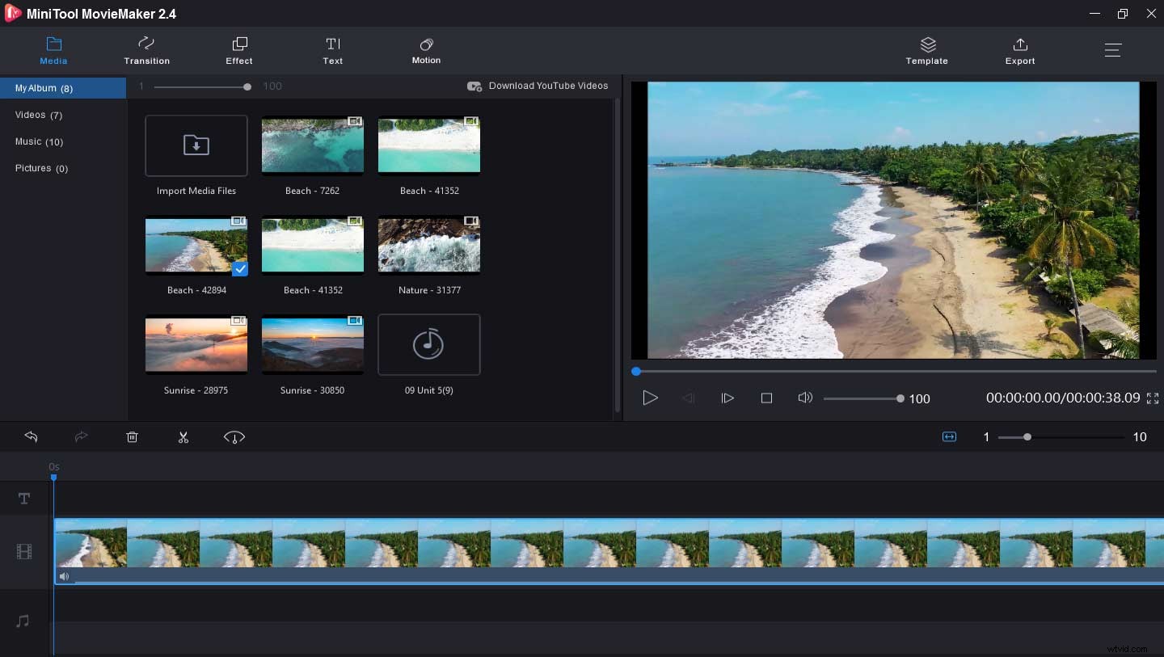Select the Transition panel icon
The width and height of the screenshot is (1164, 657).
[146, 50]
